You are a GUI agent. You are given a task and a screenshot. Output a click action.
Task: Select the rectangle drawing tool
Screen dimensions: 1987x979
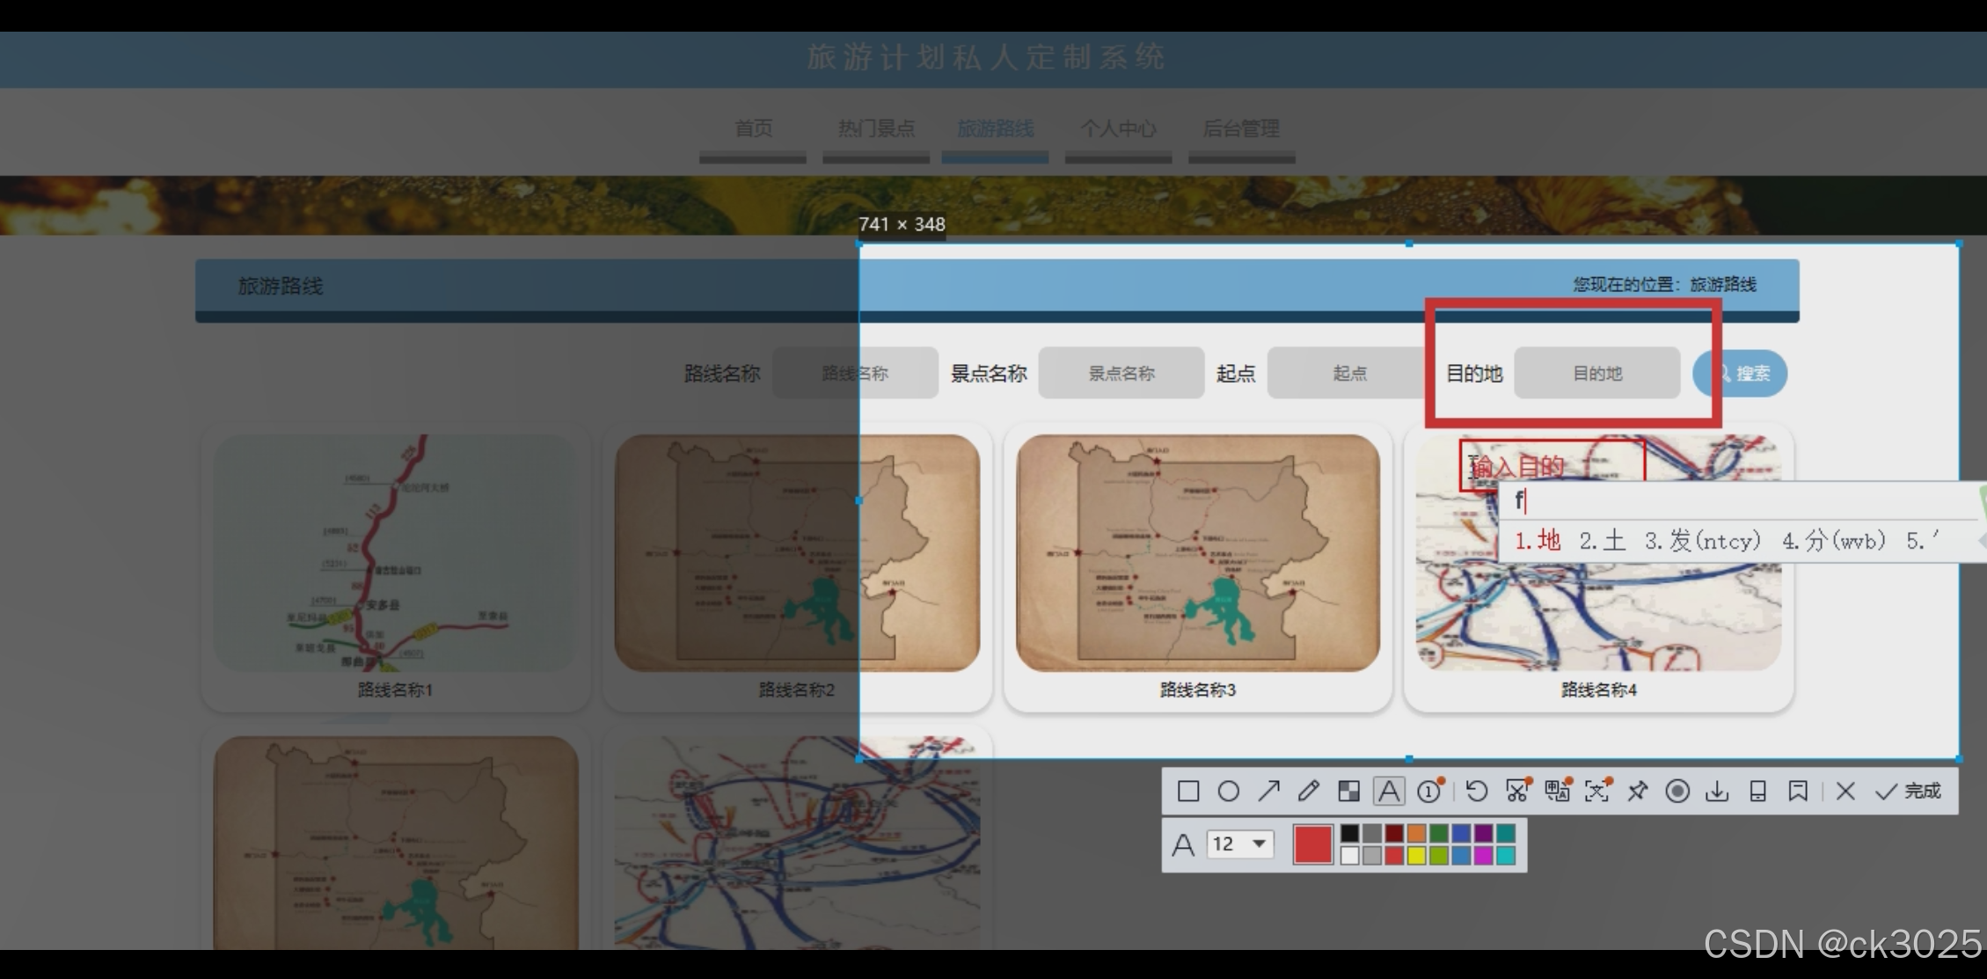click(x=1188, y=792)
